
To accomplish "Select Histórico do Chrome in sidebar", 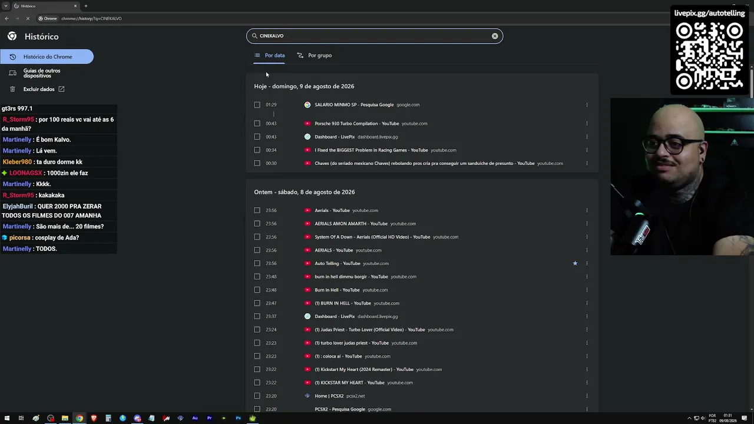I will 47,57.
